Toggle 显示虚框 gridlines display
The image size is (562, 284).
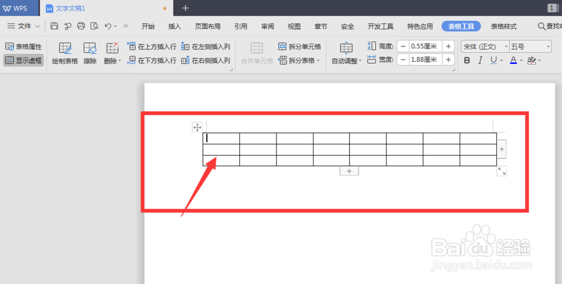tap(24, 60)
